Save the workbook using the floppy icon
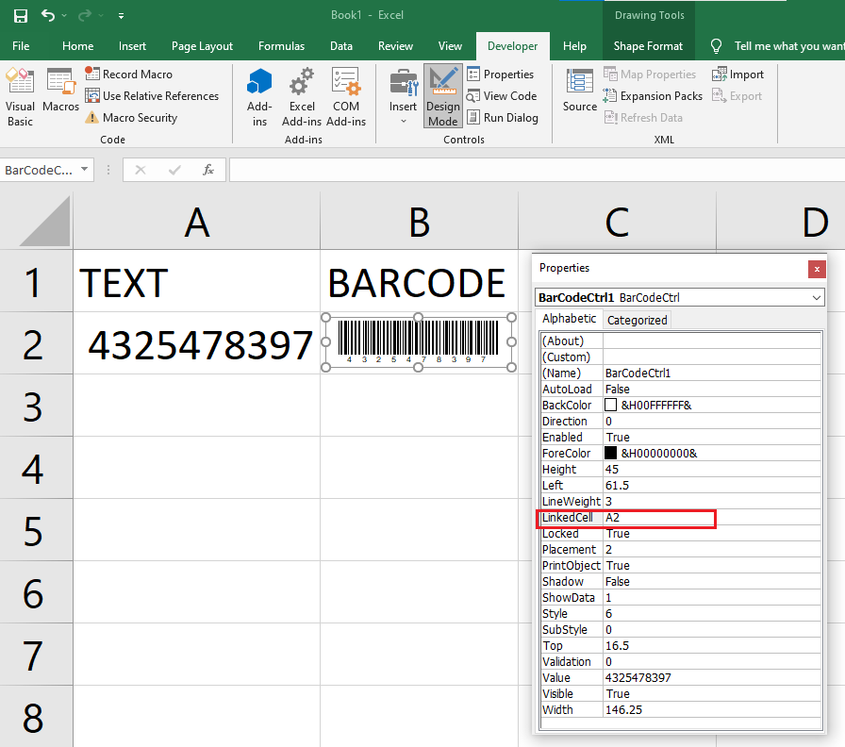The image size is (845, 747). (x=21, y=16)
